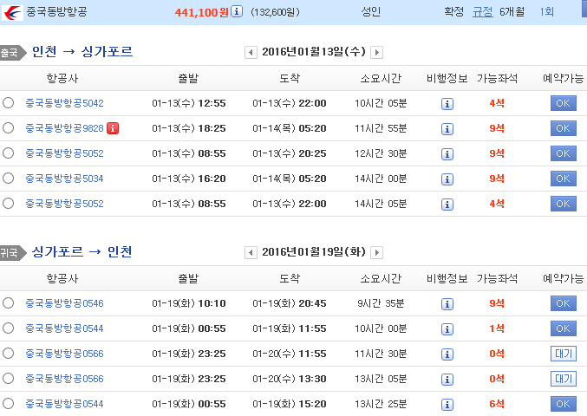Click return 출발 column header

[x=188, y=279]
